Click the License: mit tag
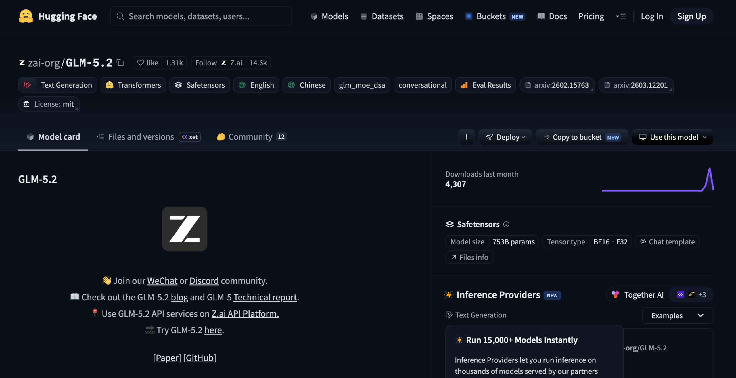Viewport: 736px width, 378px height. click(x=49, y=104)
